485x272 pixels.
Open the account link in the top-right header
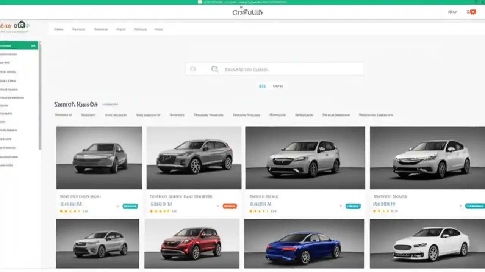pyautogui.click(x=452, y=12)
